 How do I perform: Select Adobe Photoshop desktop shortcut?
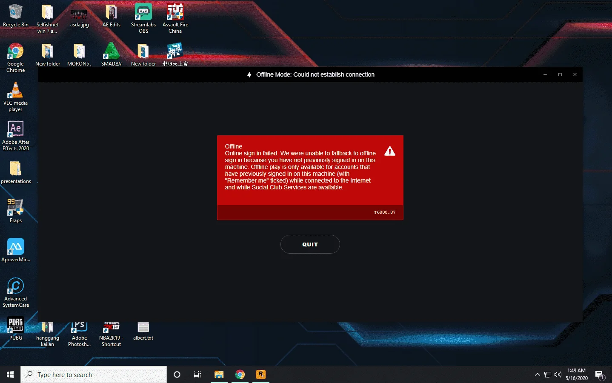coord(79,334)
